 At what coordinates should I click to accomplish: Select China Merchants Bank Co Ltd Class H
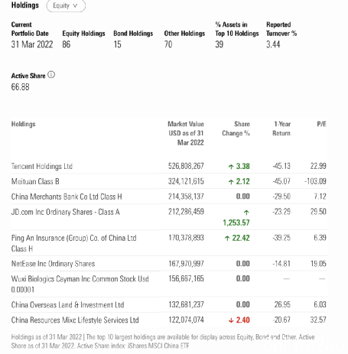[67, 196]
